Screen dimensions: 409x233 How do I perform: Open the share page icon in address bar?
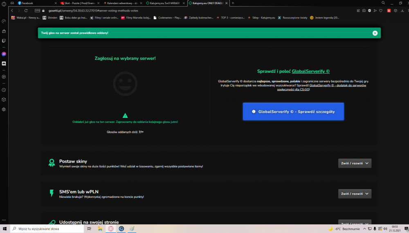coord(358,11)
